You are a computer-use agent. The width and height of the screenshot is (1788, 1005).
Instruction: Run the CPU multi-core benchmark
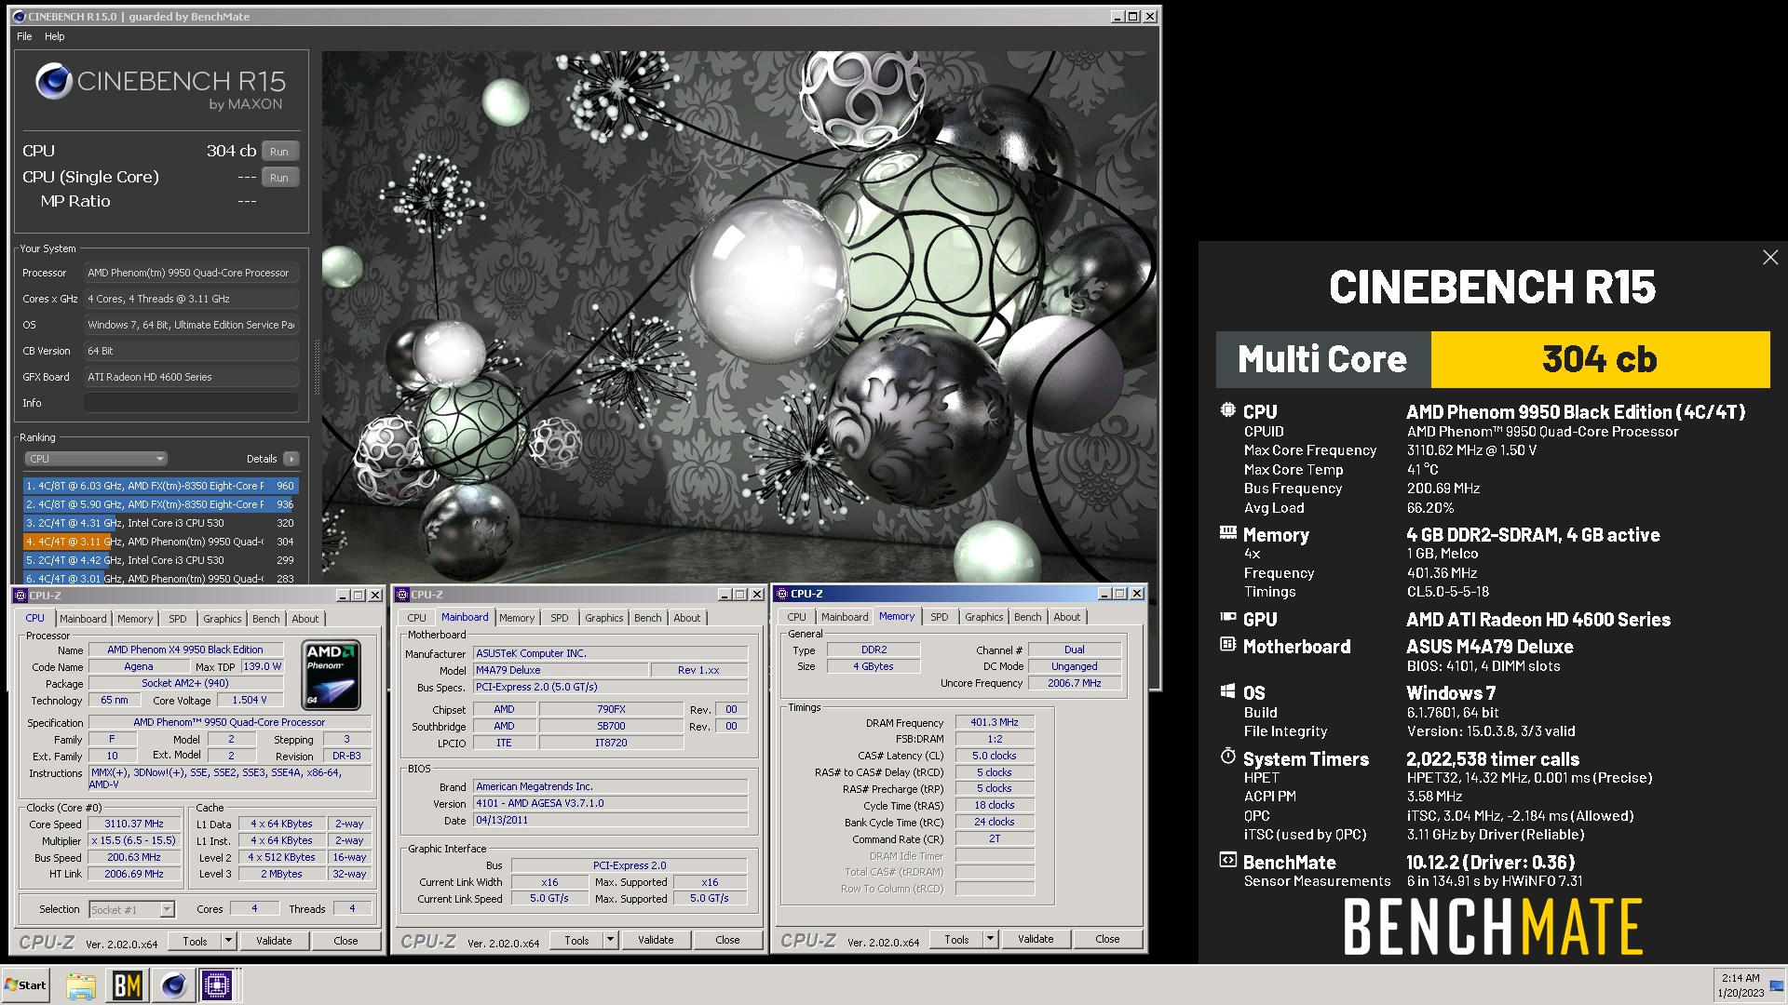point(279,152)
